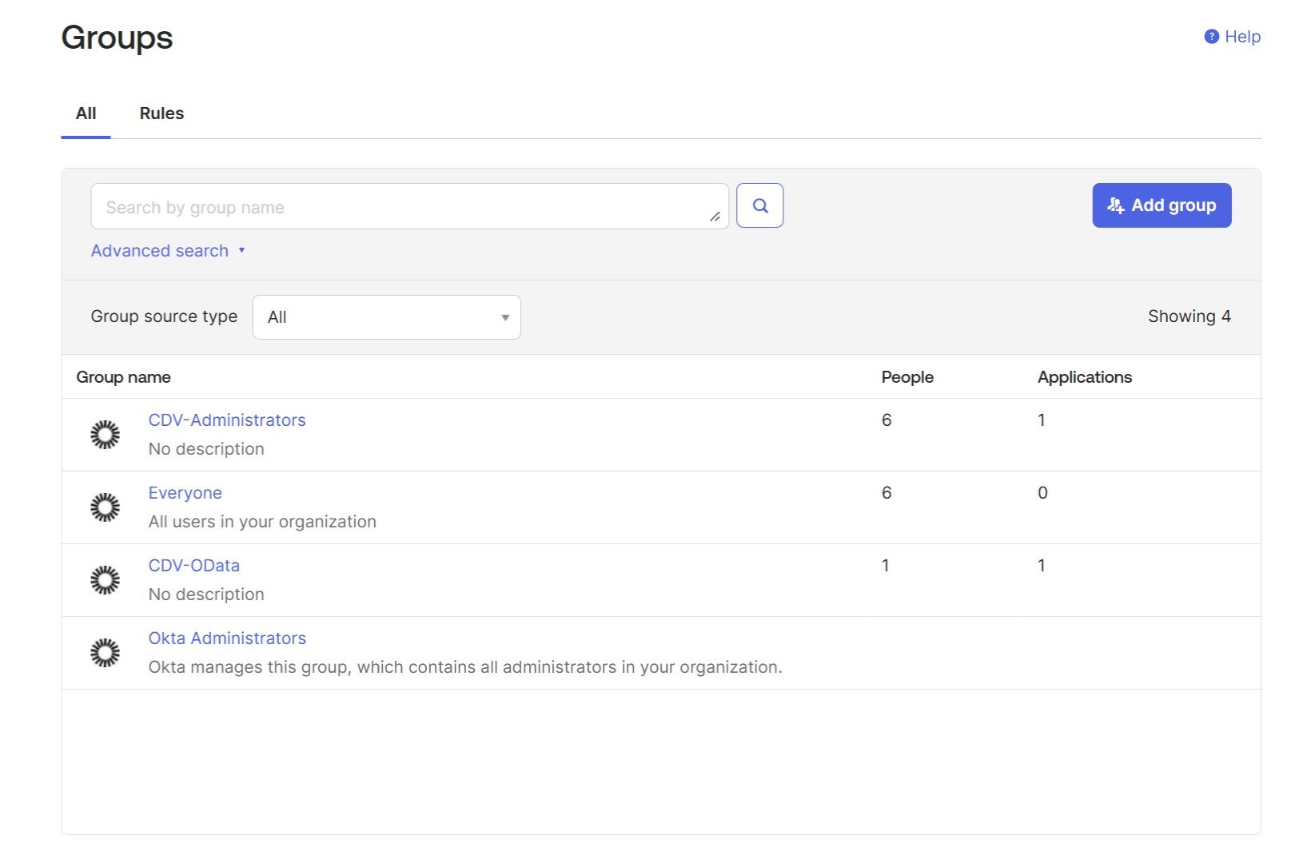Open the CDV-Administrators group link
This screenshot has width=1299, height=851.
pyautogui.click(x=227, y=420)
